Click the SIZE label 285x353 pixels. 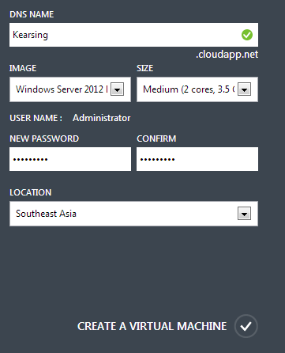144,68
